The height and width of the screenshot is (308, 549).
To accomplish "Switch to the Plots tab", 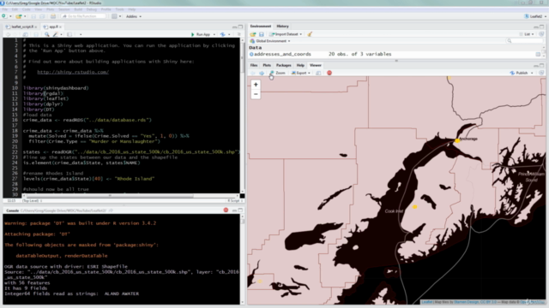I will 267,65.
